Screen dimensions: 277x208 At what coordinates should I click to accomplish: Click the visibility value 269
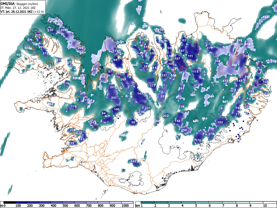(x=80, y=48)
